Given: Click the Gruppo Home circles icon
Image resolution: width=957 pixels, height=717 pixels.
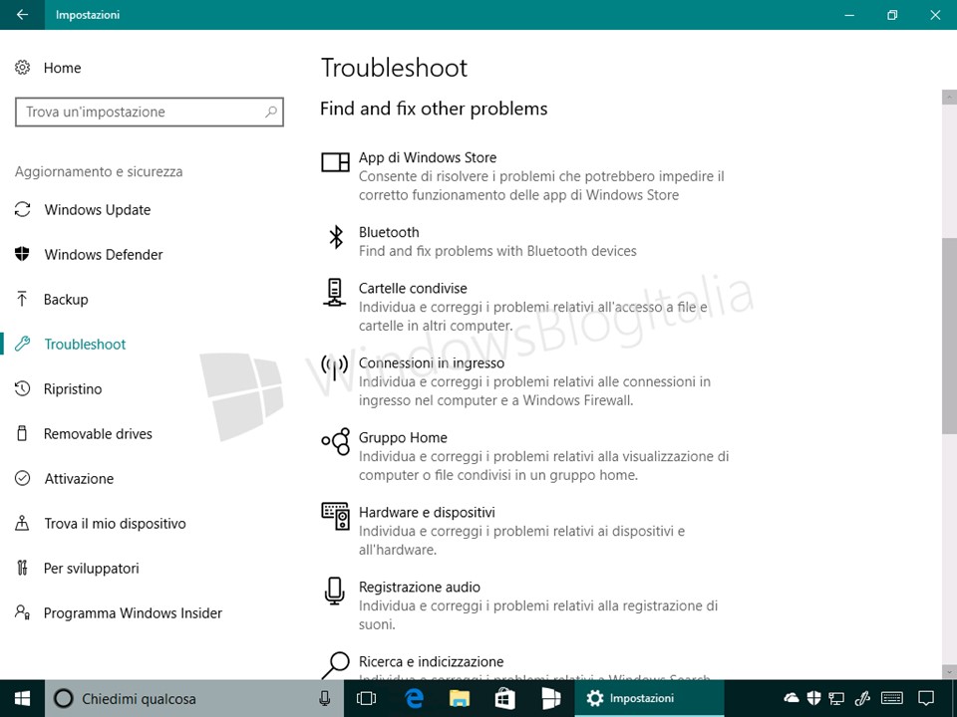Looking at the screenshot, I should click(x=336, y=441).
